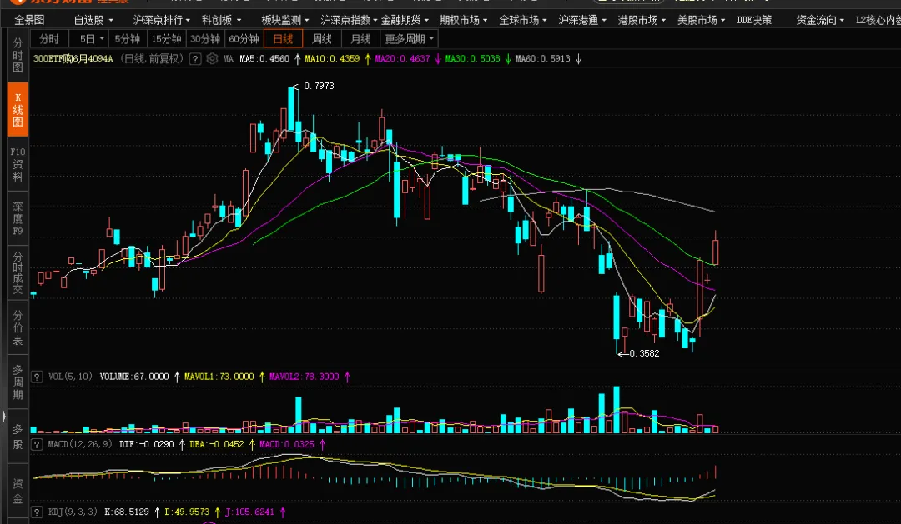Open DDE决策 menu item
Image resolution: width=901 pixels, height=524 pixels.
click(754, 20)
